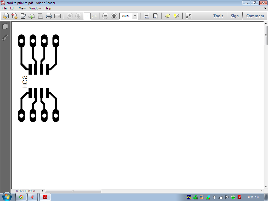This screenshot has height=201, width=268.
Task: Click the network signal tray icon
Action: (221, 197)
